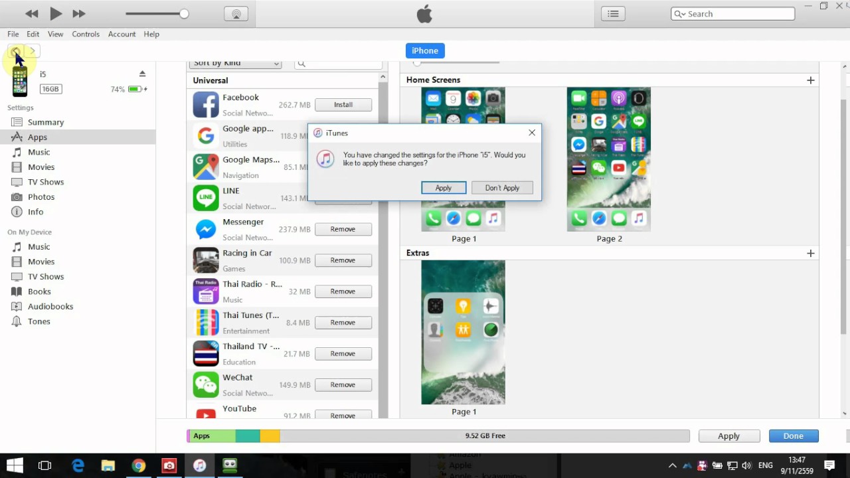Add a new Home Screens page
Image resolution: width=850 pixels, height=478 pixels.
tap(810, 80)
